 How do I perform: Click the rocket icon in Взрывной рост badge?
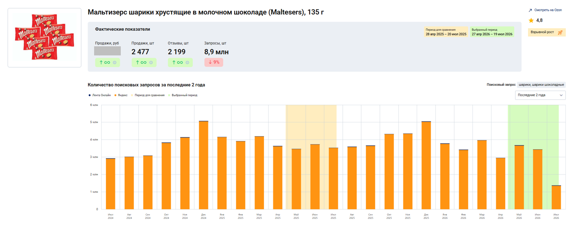pos(560,33)
